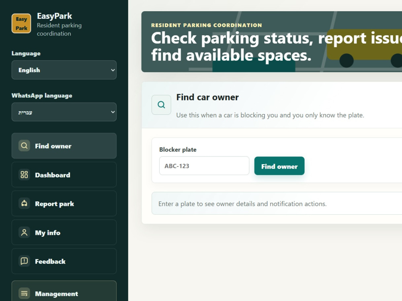The width and height of the screenshot is (402, 301).
Task: Open the My info sidebar item
Action: (64, 232)
